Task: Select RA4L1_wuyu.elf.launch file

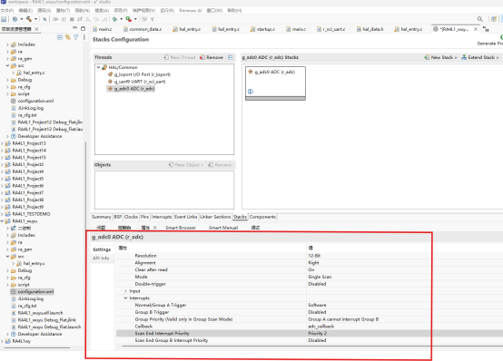Action: click(x=40, y=313)
